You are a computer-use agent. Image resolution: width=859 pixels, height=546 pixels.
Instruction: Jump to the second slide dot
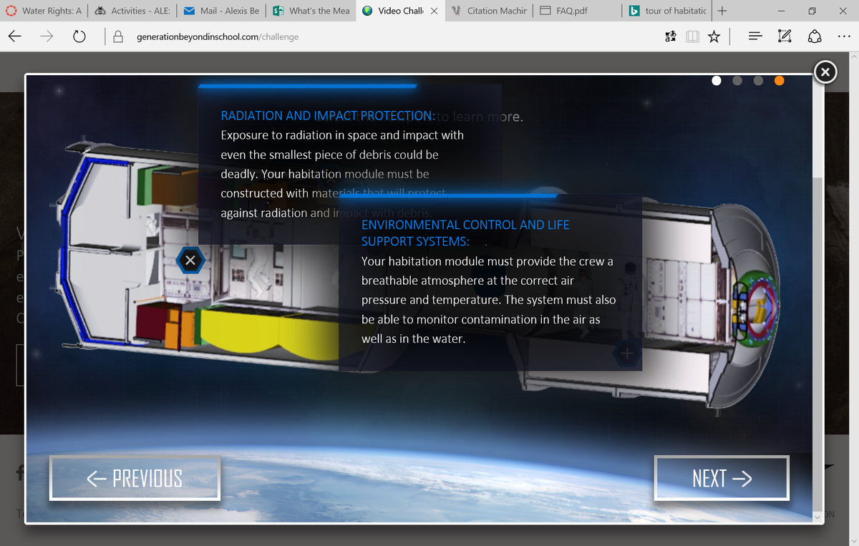[x=737, y=80]
